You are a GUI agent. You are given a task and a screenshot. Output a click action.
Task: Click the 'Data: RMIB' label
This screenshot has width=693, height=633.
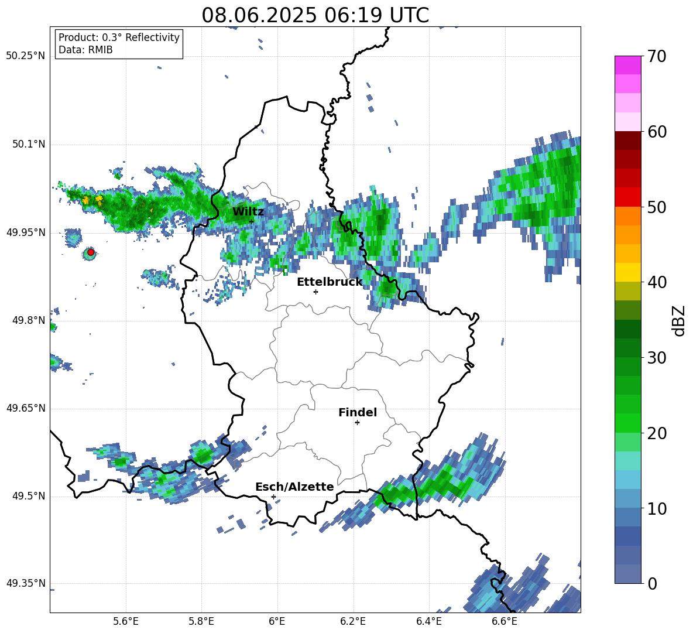point(85,50)
